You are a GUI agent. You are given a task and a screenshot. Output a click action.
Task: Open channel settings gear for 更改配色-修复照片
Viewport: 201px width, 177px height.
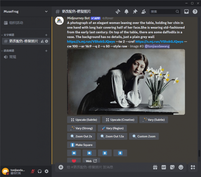pyautogui.click(x=47, y=41)
